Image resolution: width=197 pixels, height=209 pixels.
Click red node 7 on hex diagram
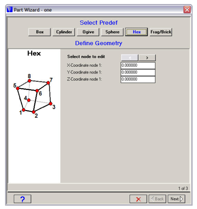pyautogui.click(x=48, y=83)
